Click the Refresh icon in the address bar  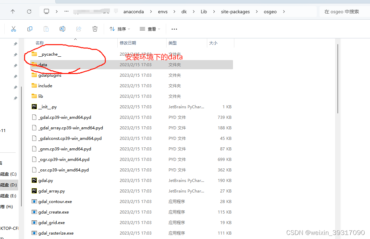coord(29,11)
